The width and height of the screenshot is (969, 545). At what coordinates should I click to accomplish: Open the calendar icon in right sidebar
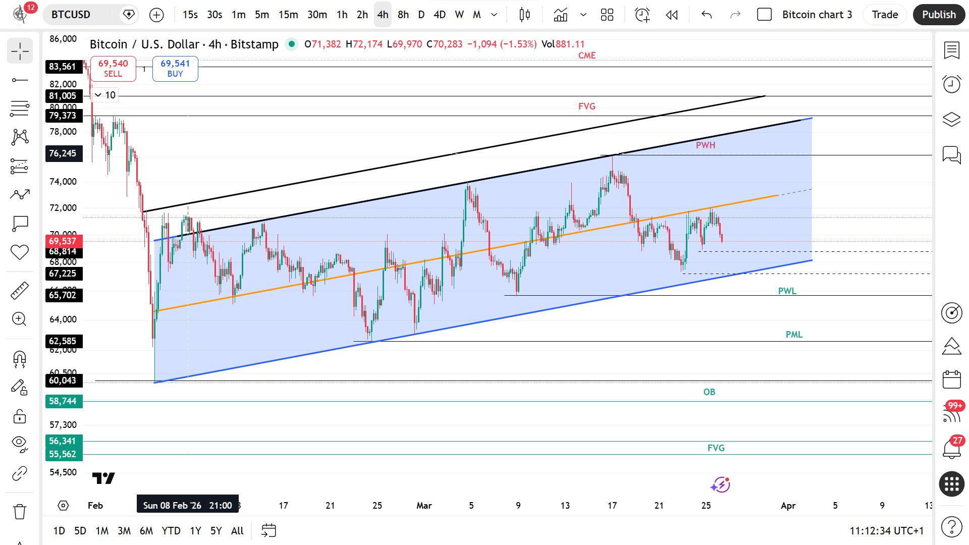(x=951, y=379)
